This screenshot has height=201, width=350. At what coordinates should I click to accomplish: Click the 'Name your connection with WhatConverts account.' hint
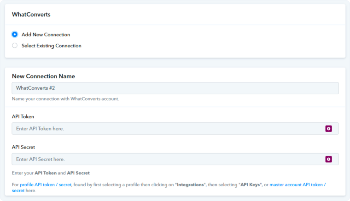point(65,99)
